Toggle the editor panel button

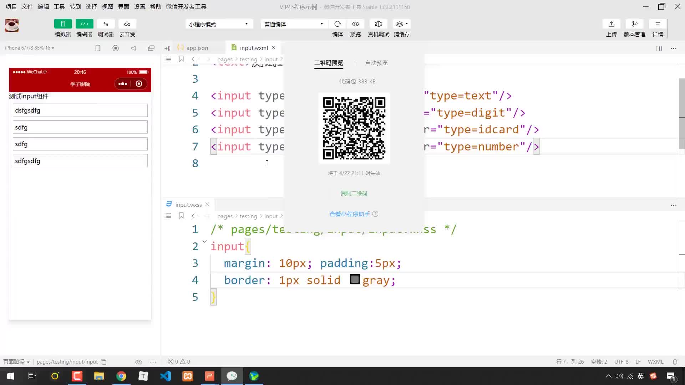[84, 24]
